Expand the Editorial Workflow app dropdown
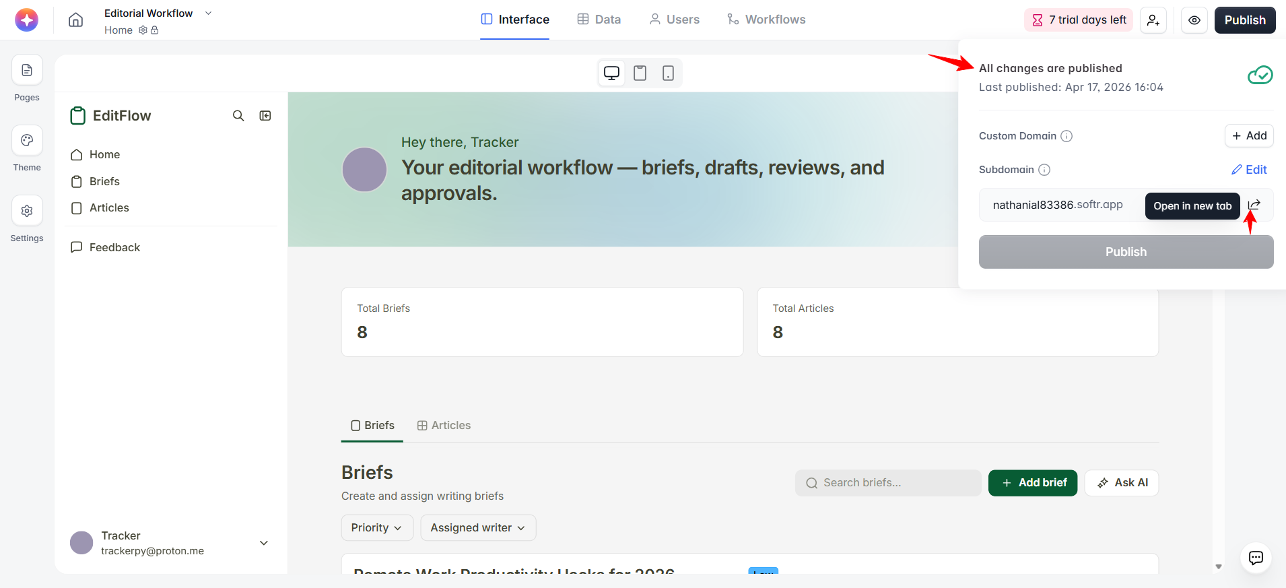1286x588 pixels. pyautogui.click(x=208, y=13)
